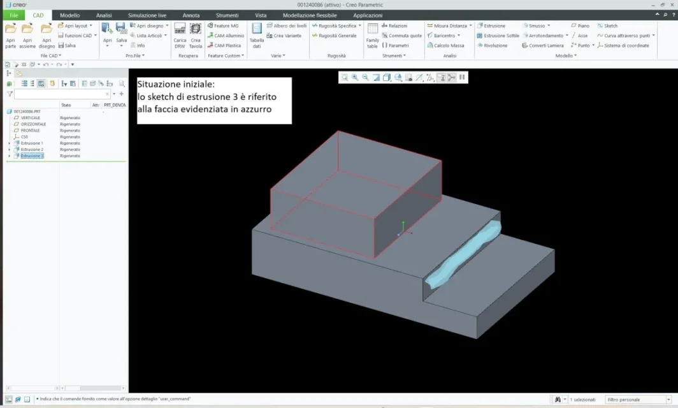Expand the File CAD group menu
The image size is (678, 408).
[x=50, y=56]
